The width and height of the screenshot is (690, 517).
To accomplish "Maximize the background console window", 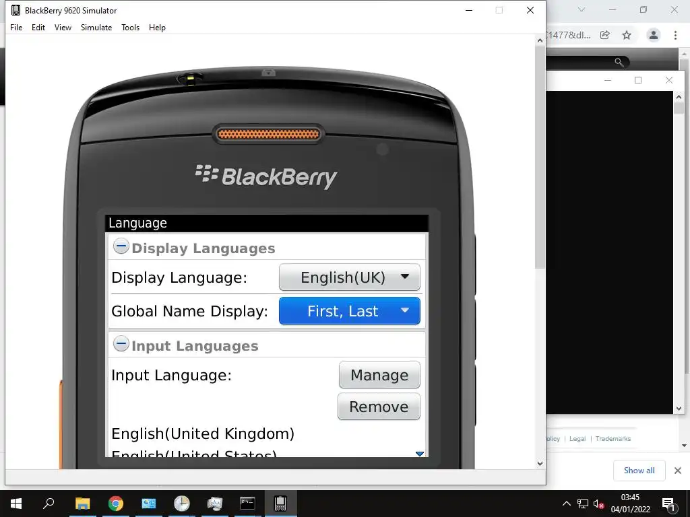I will coord(638,80).
